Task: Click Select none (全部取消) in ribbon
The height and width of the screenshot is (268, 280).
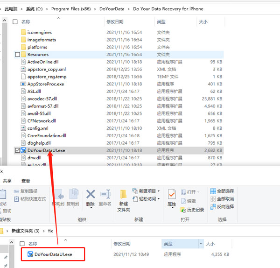Action: [222, 199]
